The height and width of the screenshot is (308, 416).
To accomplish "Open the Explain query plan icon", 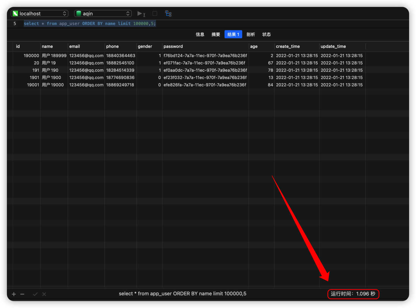I will [x=168, y=14].
